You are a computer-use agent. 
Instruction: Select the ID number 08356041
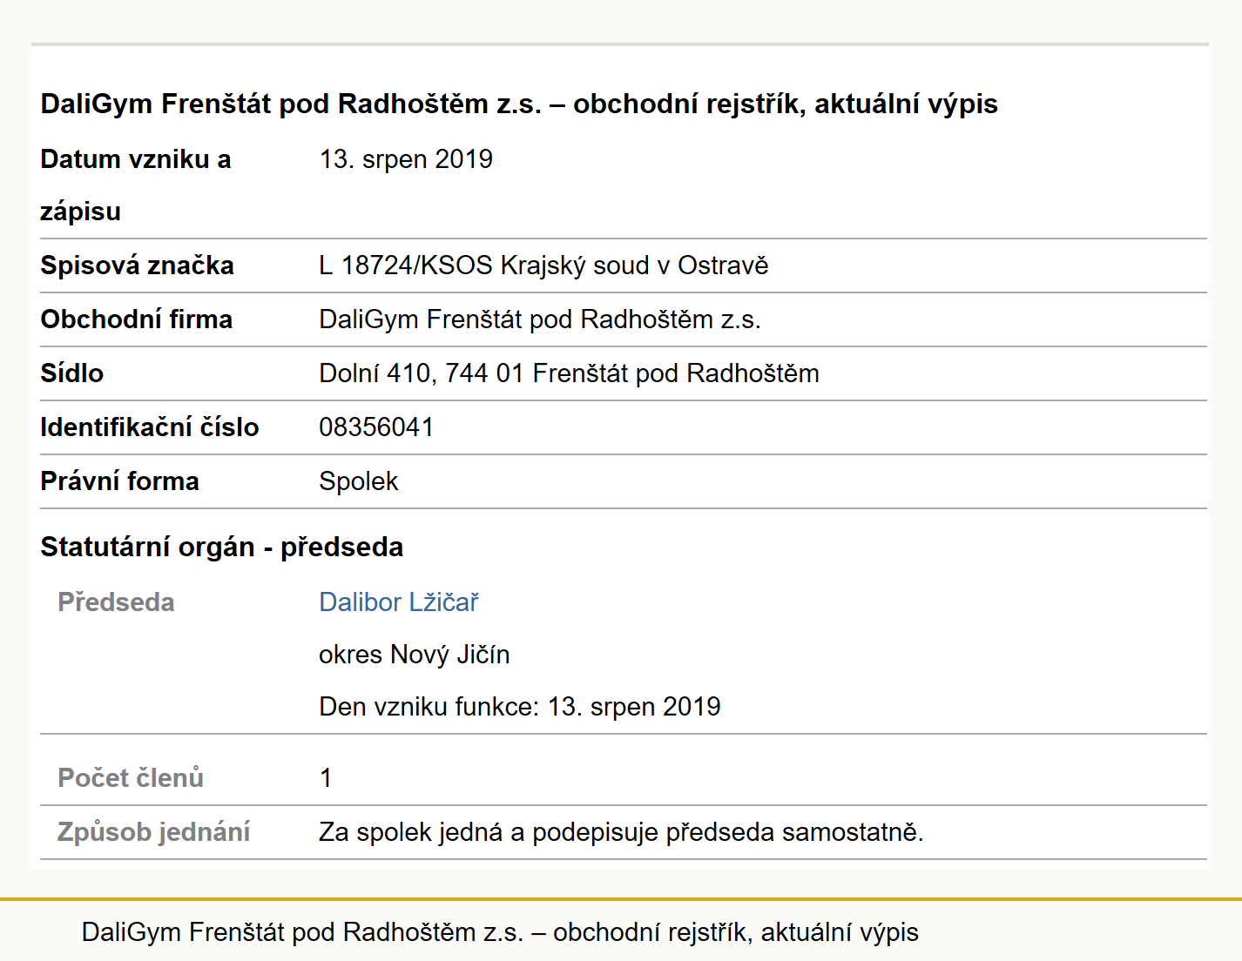click(376, 427)
